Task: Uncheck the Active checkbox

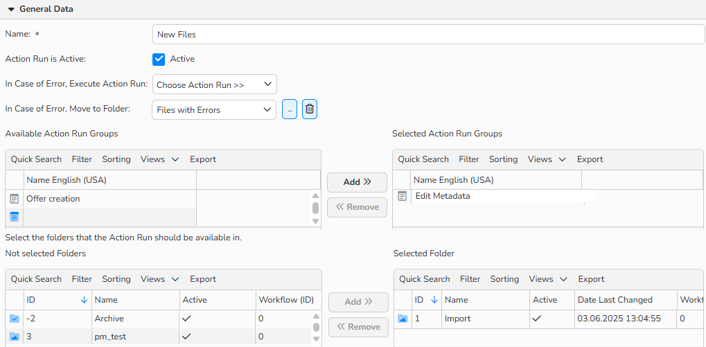Action: pyautogui.click(x=159, y=59)
